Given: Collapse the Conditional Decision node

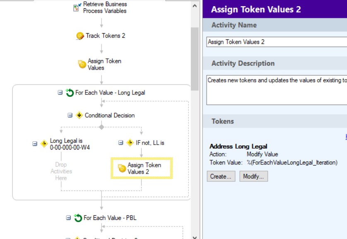Looking at the screenshot, I should pos(70,115).
